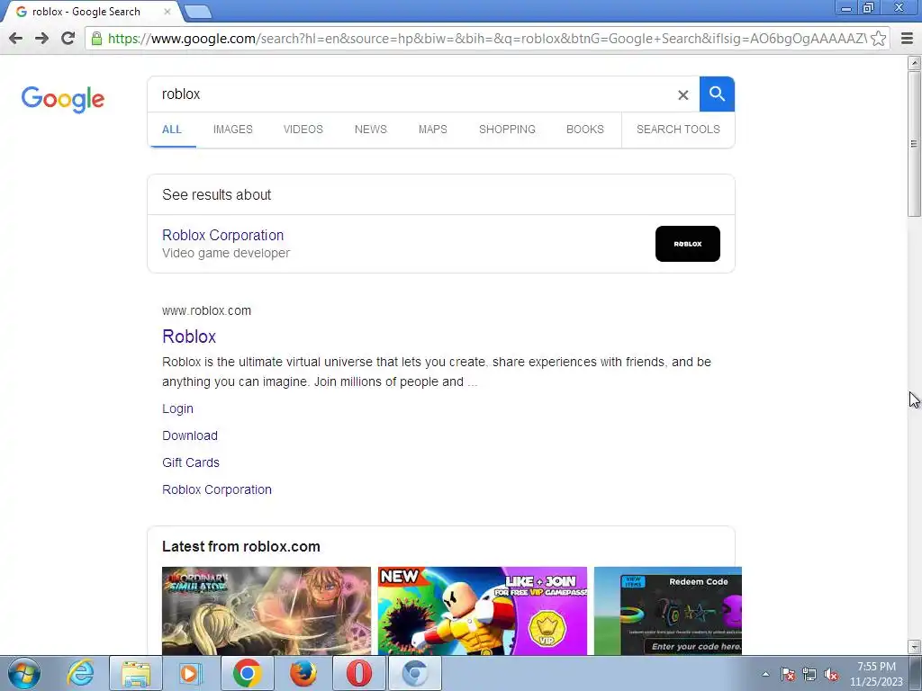Click the Google Chrome taskbar icon
Image resolution: width=922 pixels, height=691 pixels.
247,673
